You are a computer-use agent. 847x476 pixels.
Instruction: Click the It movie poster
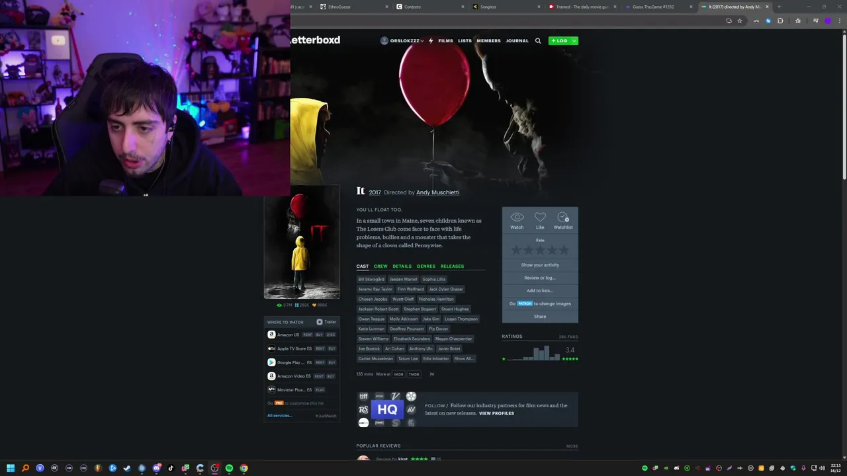click(302, 242)
